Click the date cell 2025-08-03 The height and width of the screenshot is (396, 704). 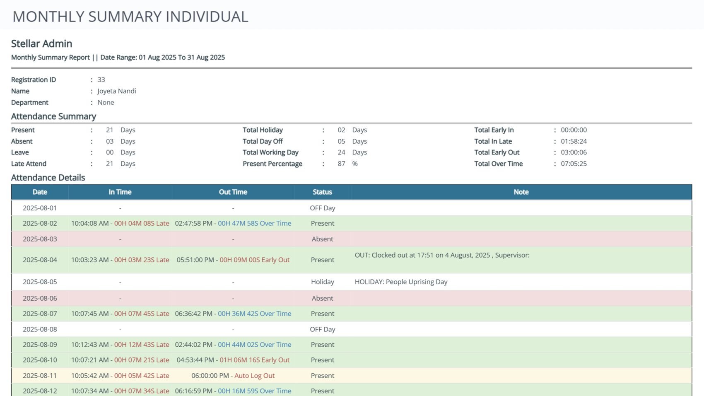tap(40, 239)
